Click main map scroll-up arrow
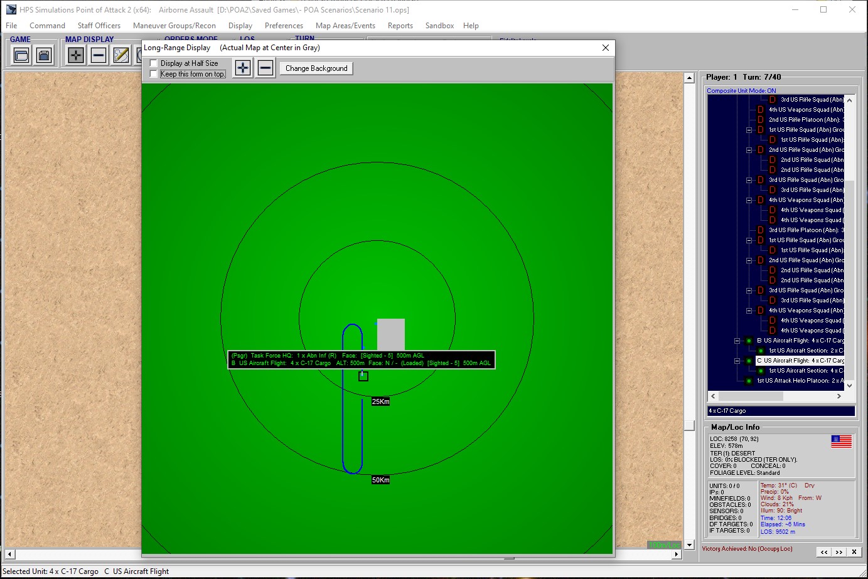The width and height of the screenshot is (868, 579). 689,78
